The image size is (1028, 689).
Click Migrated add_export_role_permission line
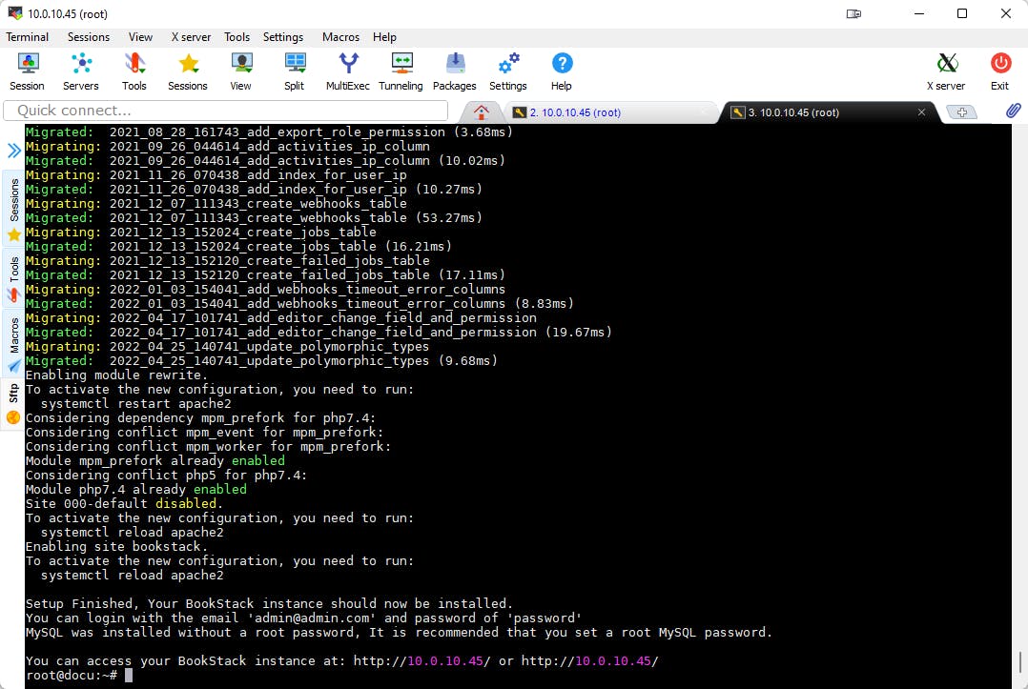point(269,132)
